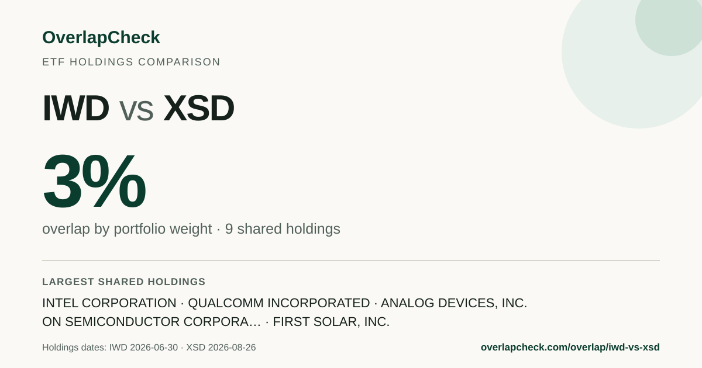Click the XSD 2026-08-26 holdings date
Viewport: 702px width, 368px height.
[221, 348]
